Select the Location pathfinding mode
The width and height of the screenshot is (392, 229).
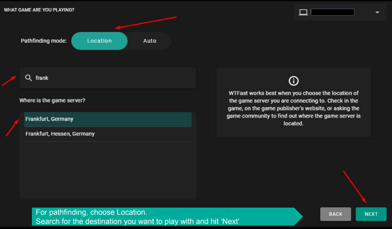point(99,41)
